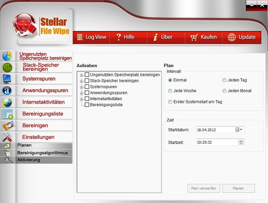Click the key icon next to Aktivierung
The height and width of the screenshot is (203, 268).
point(8,160)
